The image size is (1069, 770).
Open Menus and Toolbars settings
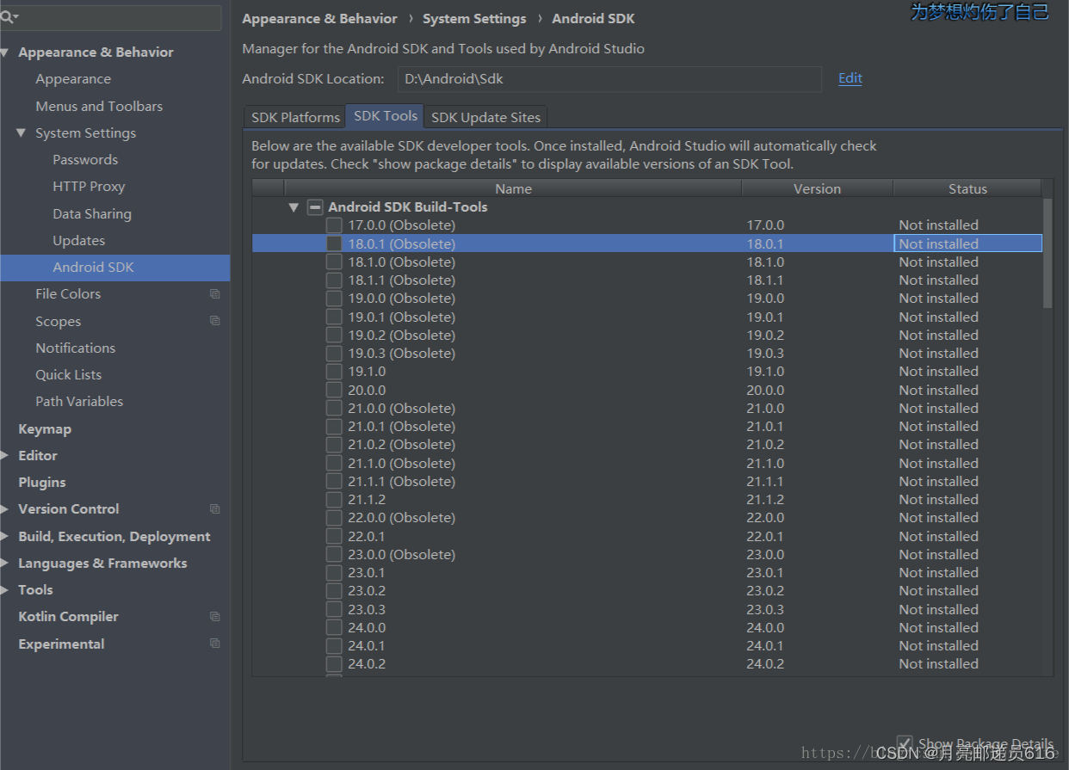point(99,107)
